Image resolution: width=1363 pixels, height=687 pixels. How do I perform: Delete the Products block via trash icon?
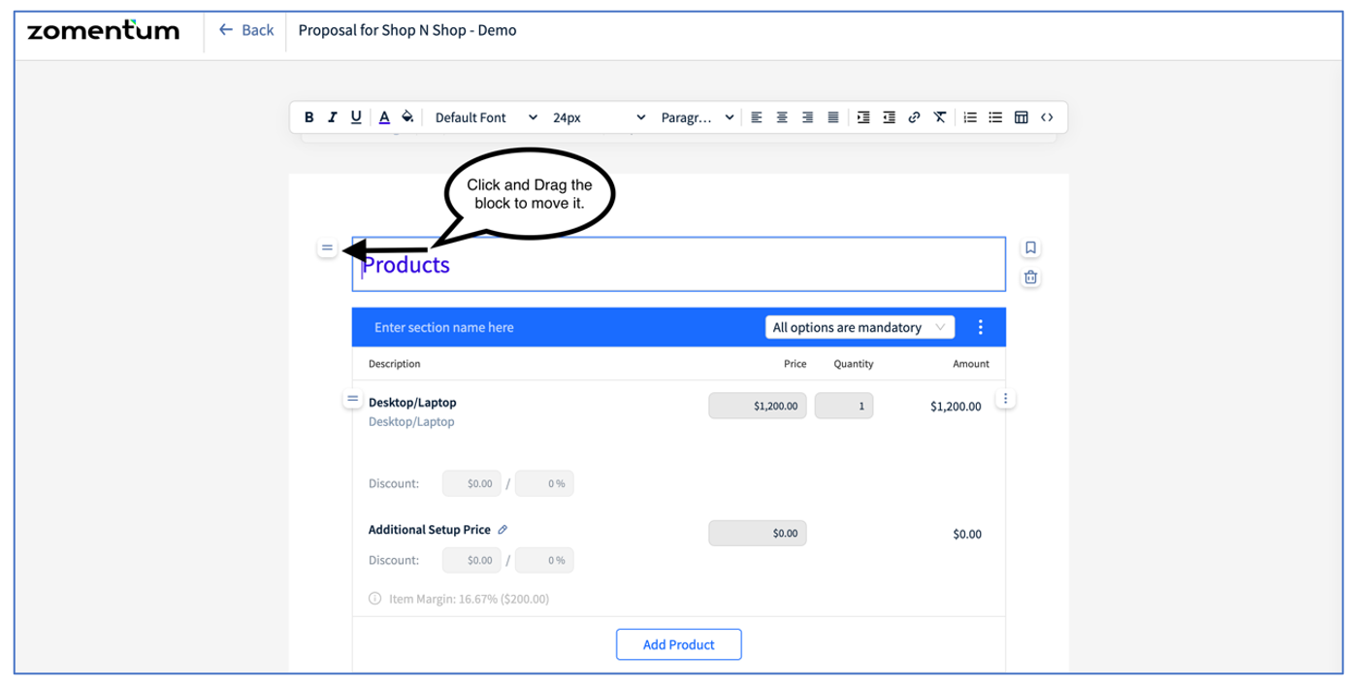pyautogui.click(x=1029, y=277)
